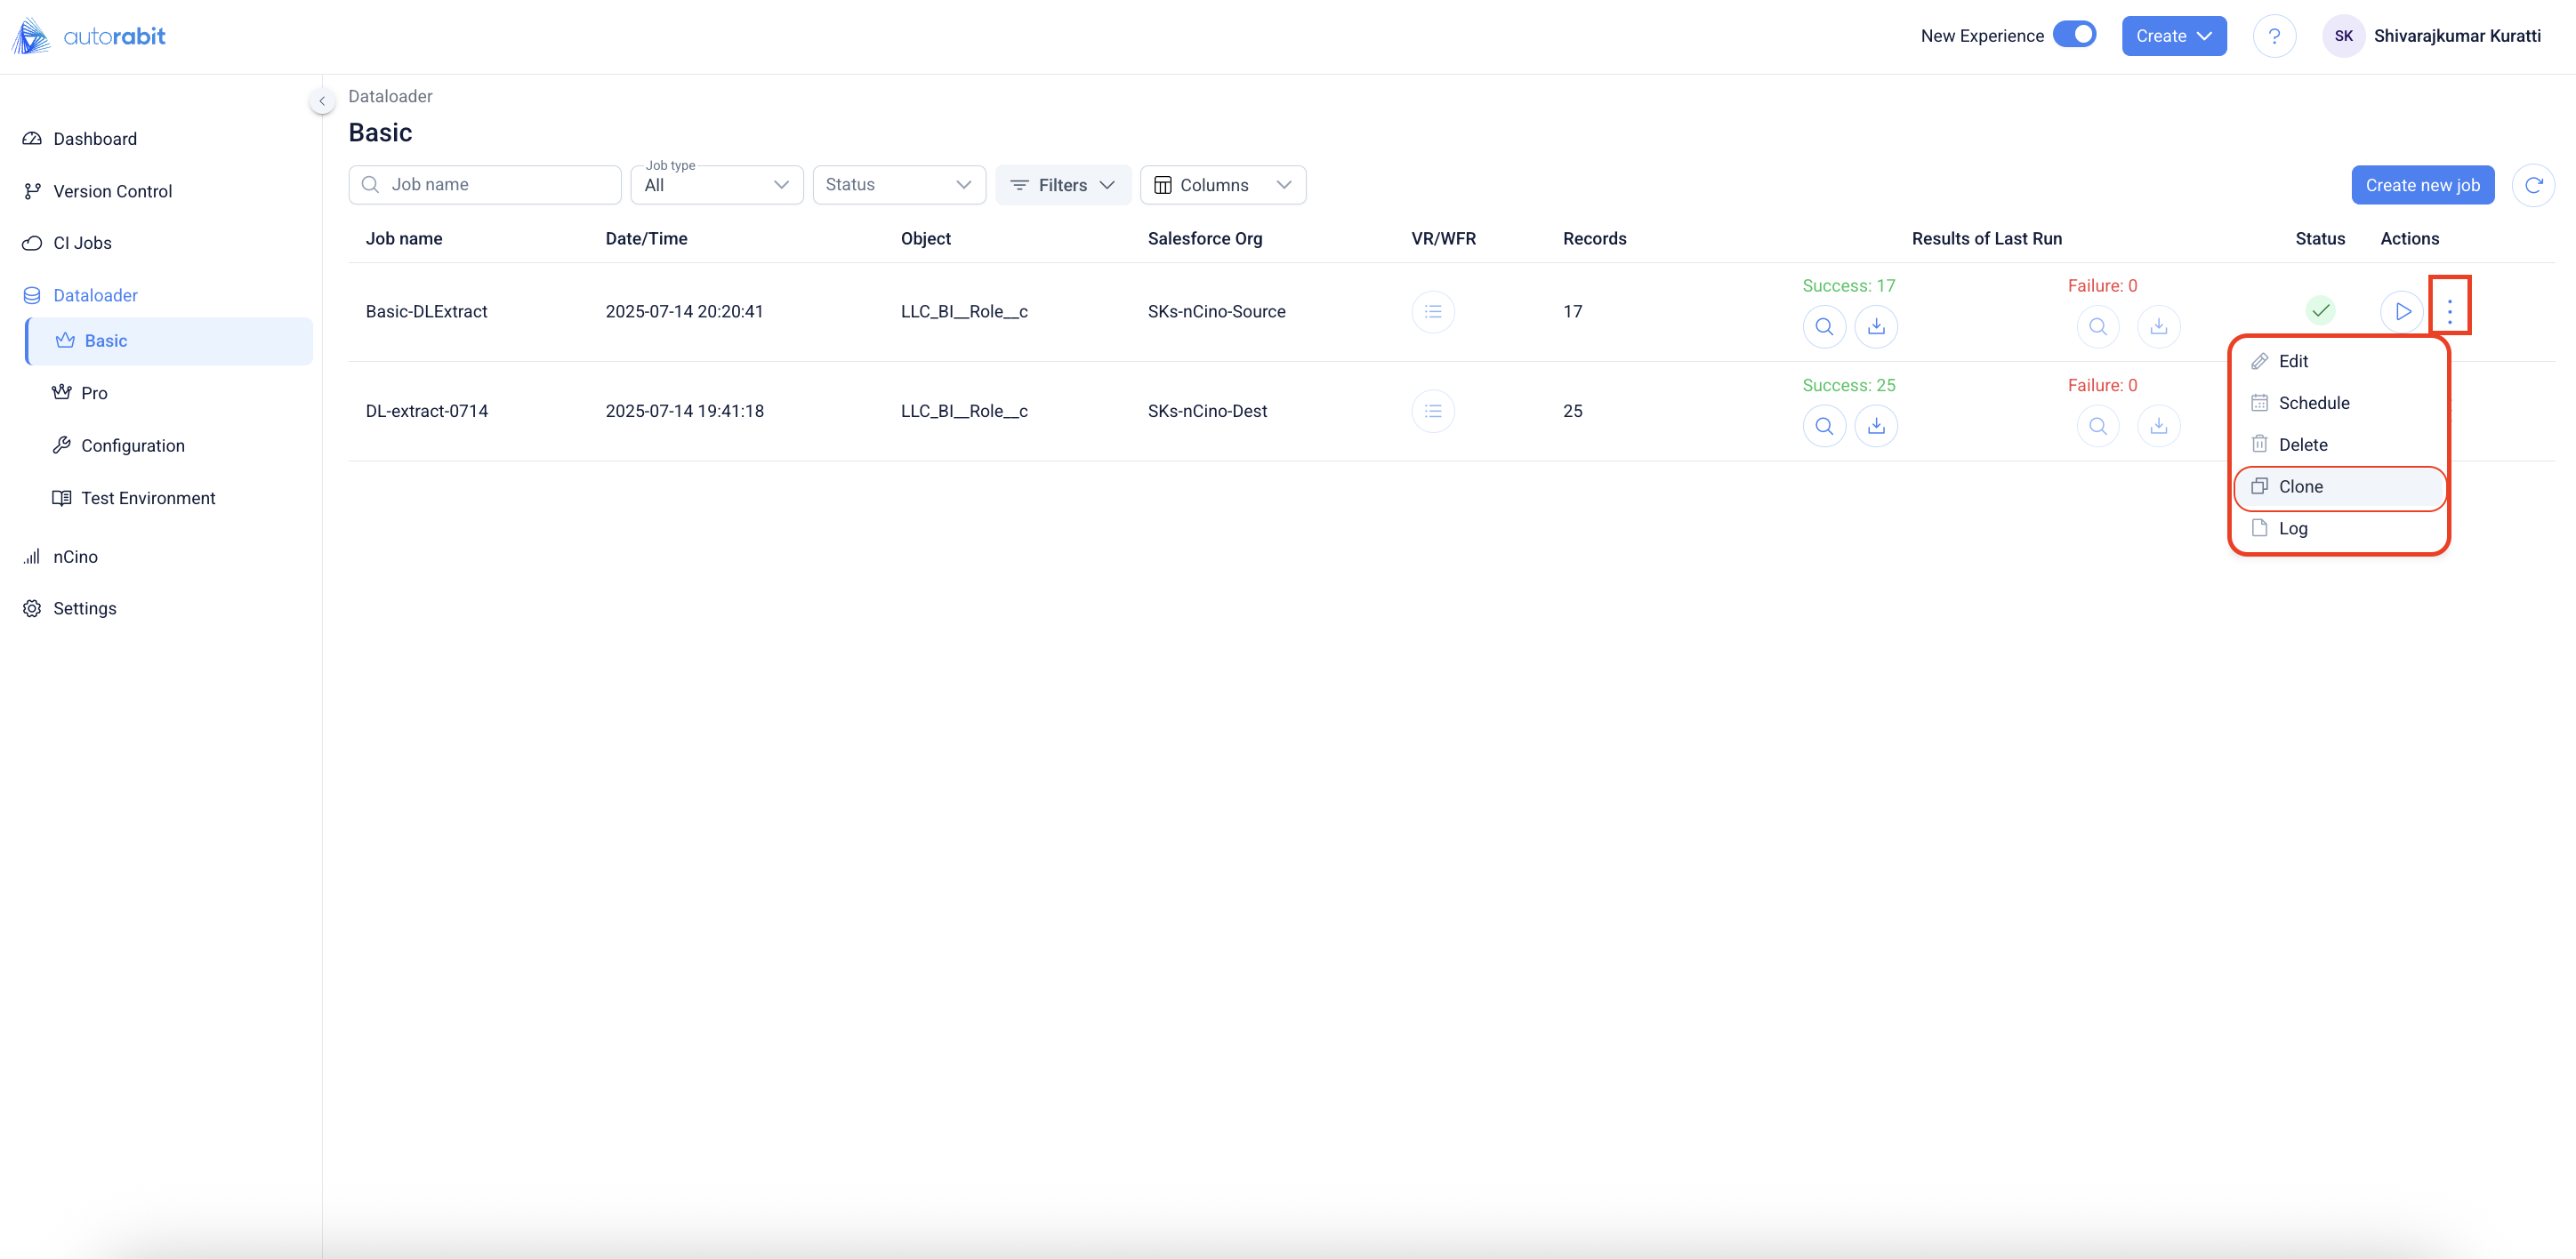Select Clone from the context menu
The width and height of the screenshot is (2576, 1259).
point(2300,486)
